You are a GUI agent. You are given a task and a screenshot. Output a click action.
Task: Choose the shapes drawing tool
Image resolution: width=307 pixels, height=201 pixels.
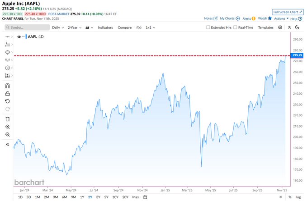(7, 52)
